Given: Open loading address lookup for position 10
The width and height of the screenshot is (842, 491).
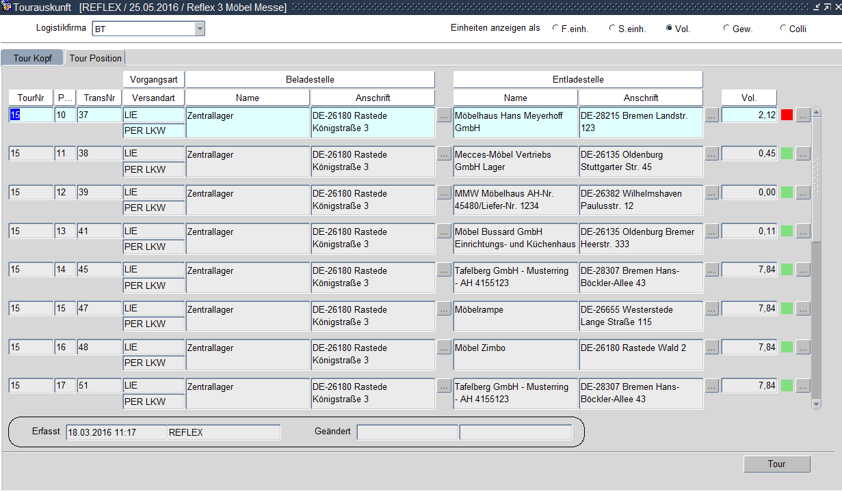Looking at the screenshot, I should tap(444, 115).
